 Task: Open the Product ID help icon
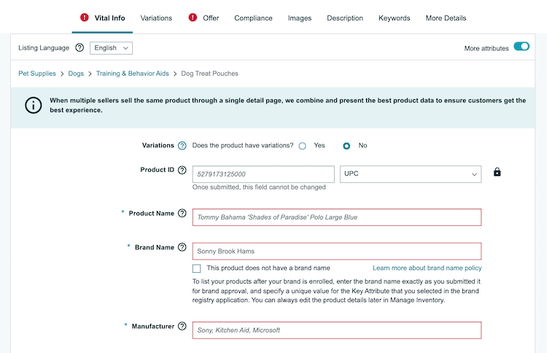(182, 170)
